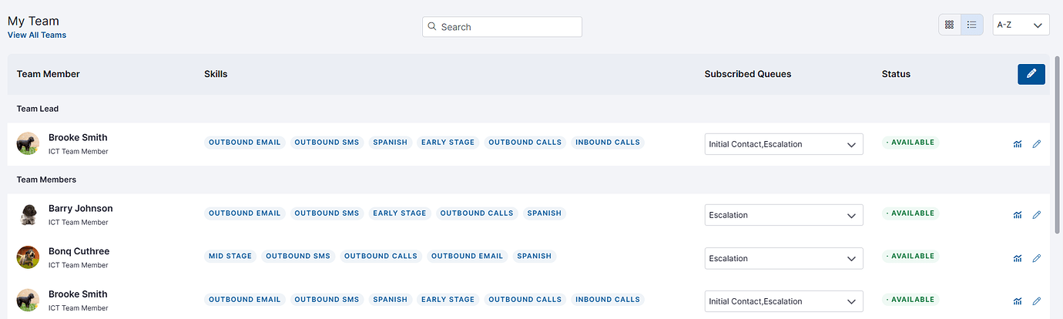Expand Barry Johnson's Subscribed Queues dropdown
The image size is (1063, 319).
pos(783,215)
